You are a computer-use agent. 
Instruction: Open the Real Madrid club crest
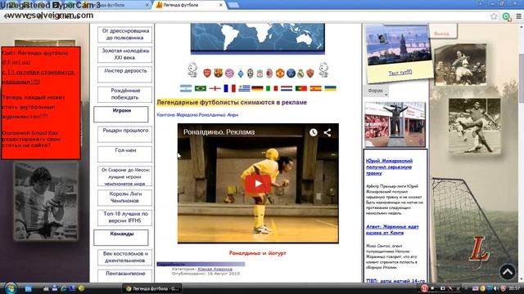click(x=300, y=73)
